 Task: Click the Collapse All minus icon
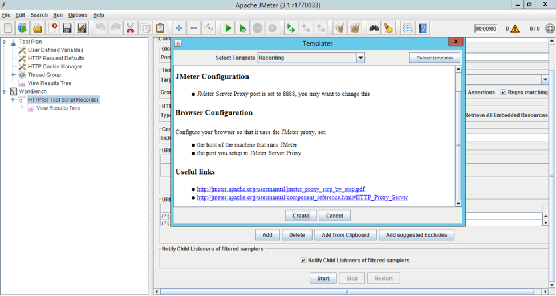[x=194, y=28]
